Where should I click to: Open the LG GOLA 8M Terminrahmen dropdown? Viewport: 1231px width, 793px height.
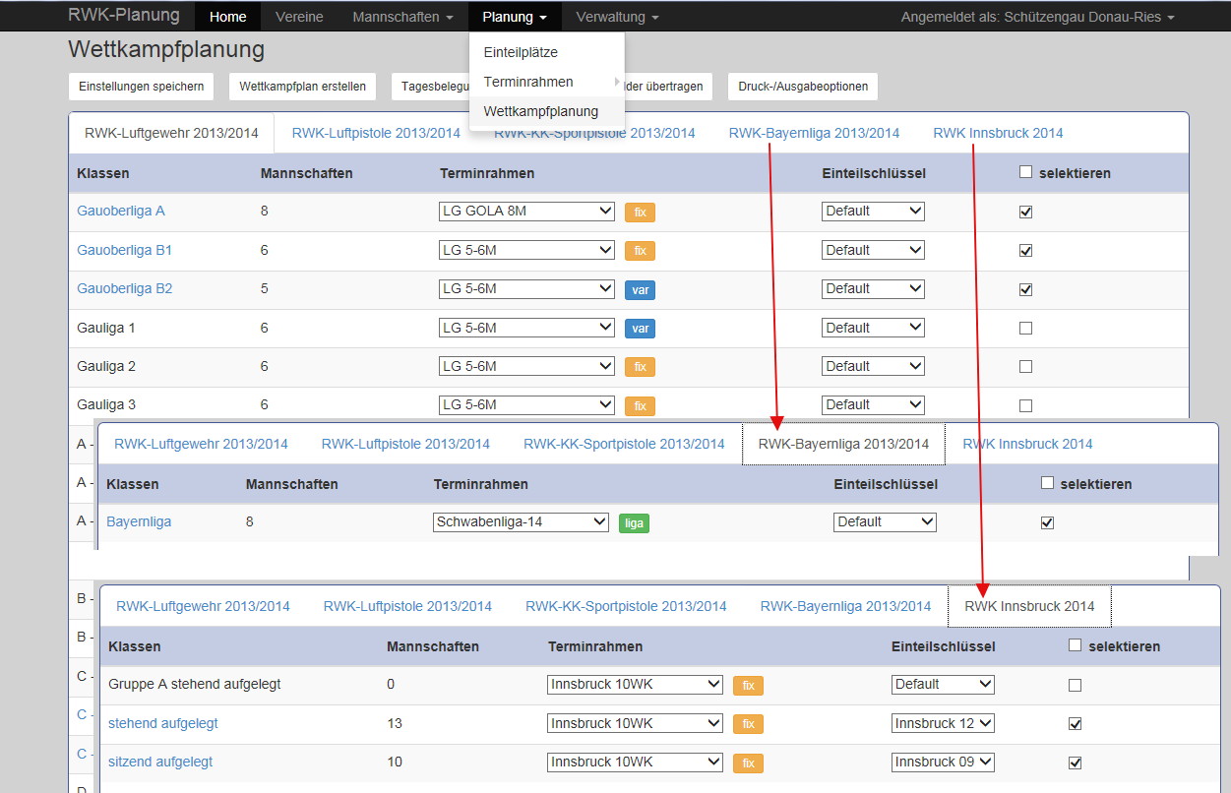(x=526, y=211)
